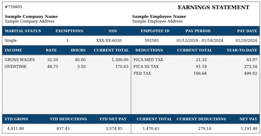Click the PAY DATE column header

pyautogui.click(x=247, y=31)
